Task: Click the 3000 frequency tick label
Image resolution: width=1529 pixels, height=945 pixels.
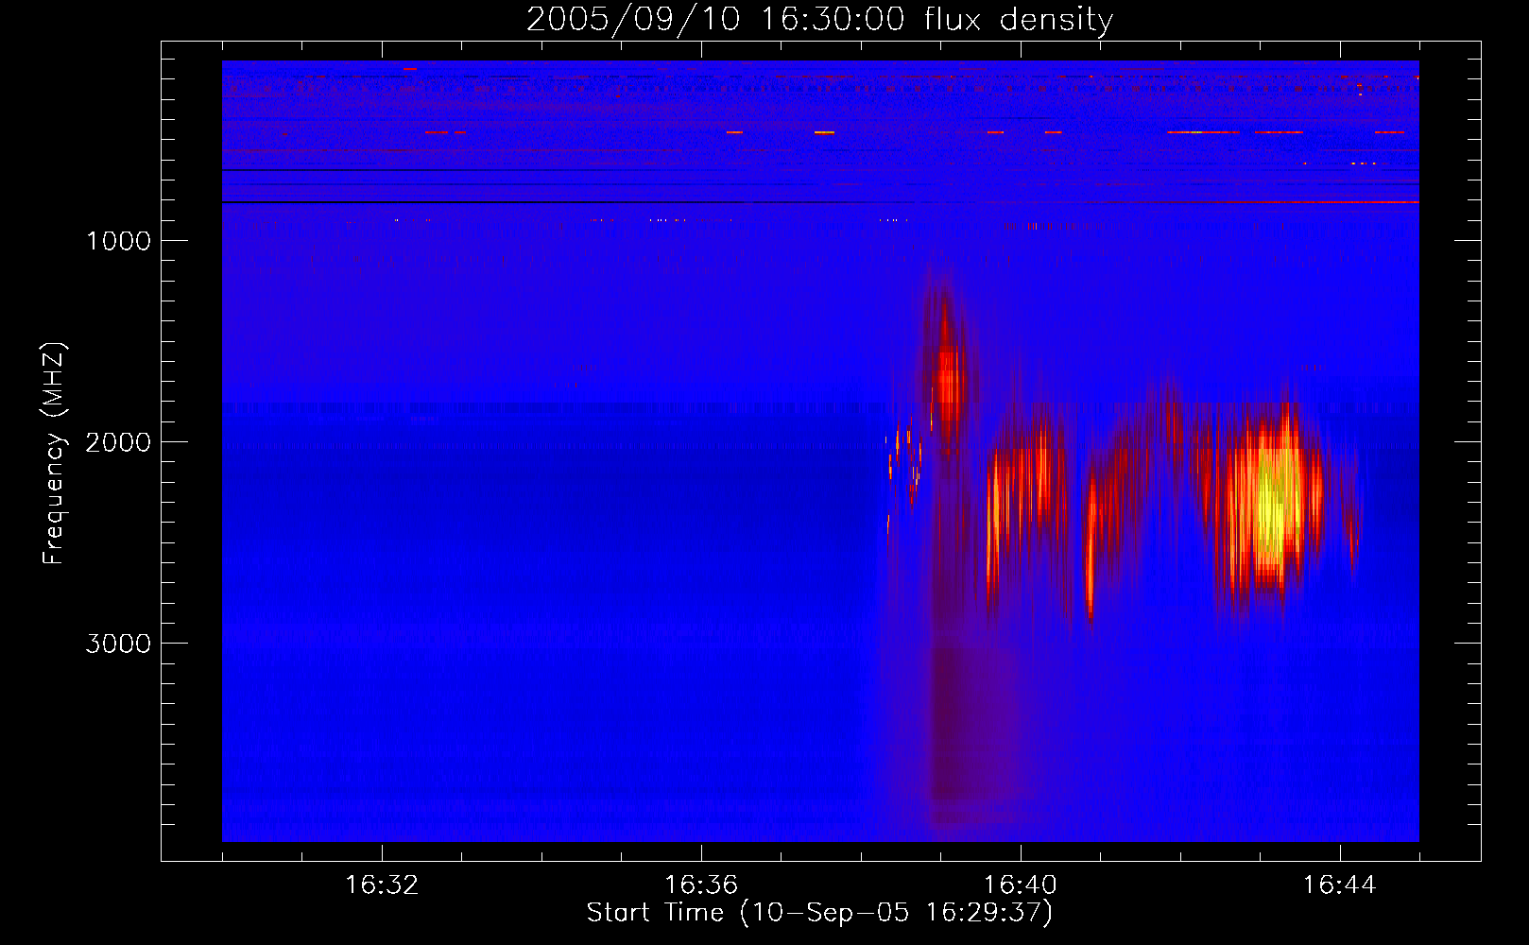Action: point(118,644)
